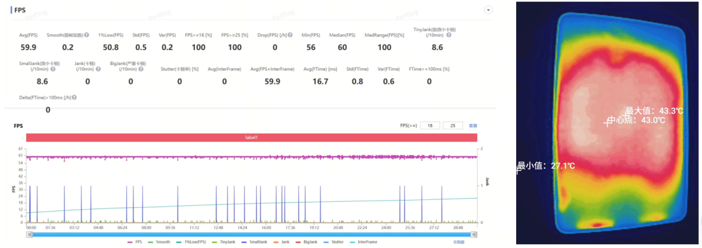Image resolution: width=702 pixels, height=248 pixels.
Task: Click the FPS>=18 [%] label
Action: coord(198,35)
